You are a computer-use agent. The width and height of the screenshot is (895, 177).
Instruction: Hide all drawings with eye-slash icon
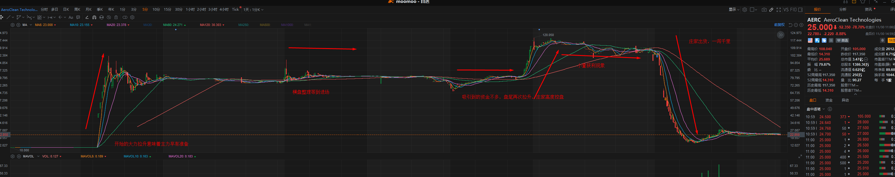point(109,17)
